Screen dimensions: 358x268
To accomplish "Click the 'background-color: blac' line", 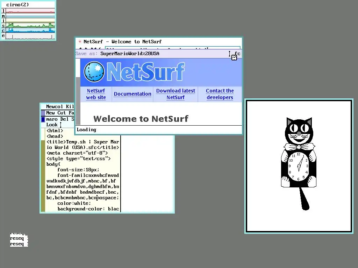I will coord(88,209).
